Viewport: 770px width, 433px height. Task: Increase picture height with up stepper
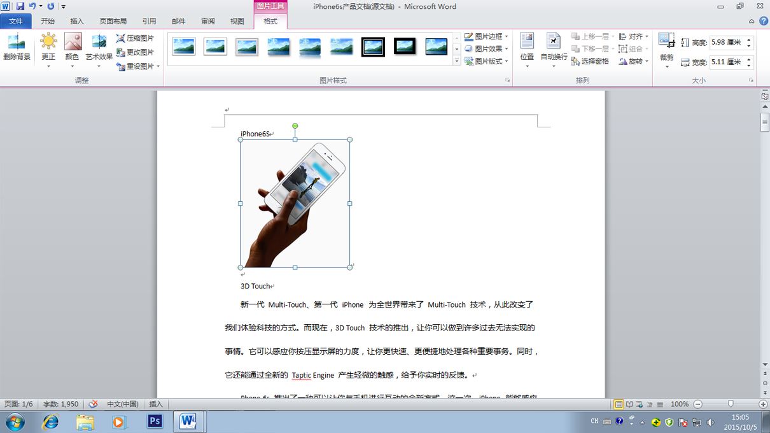(749, 40)
